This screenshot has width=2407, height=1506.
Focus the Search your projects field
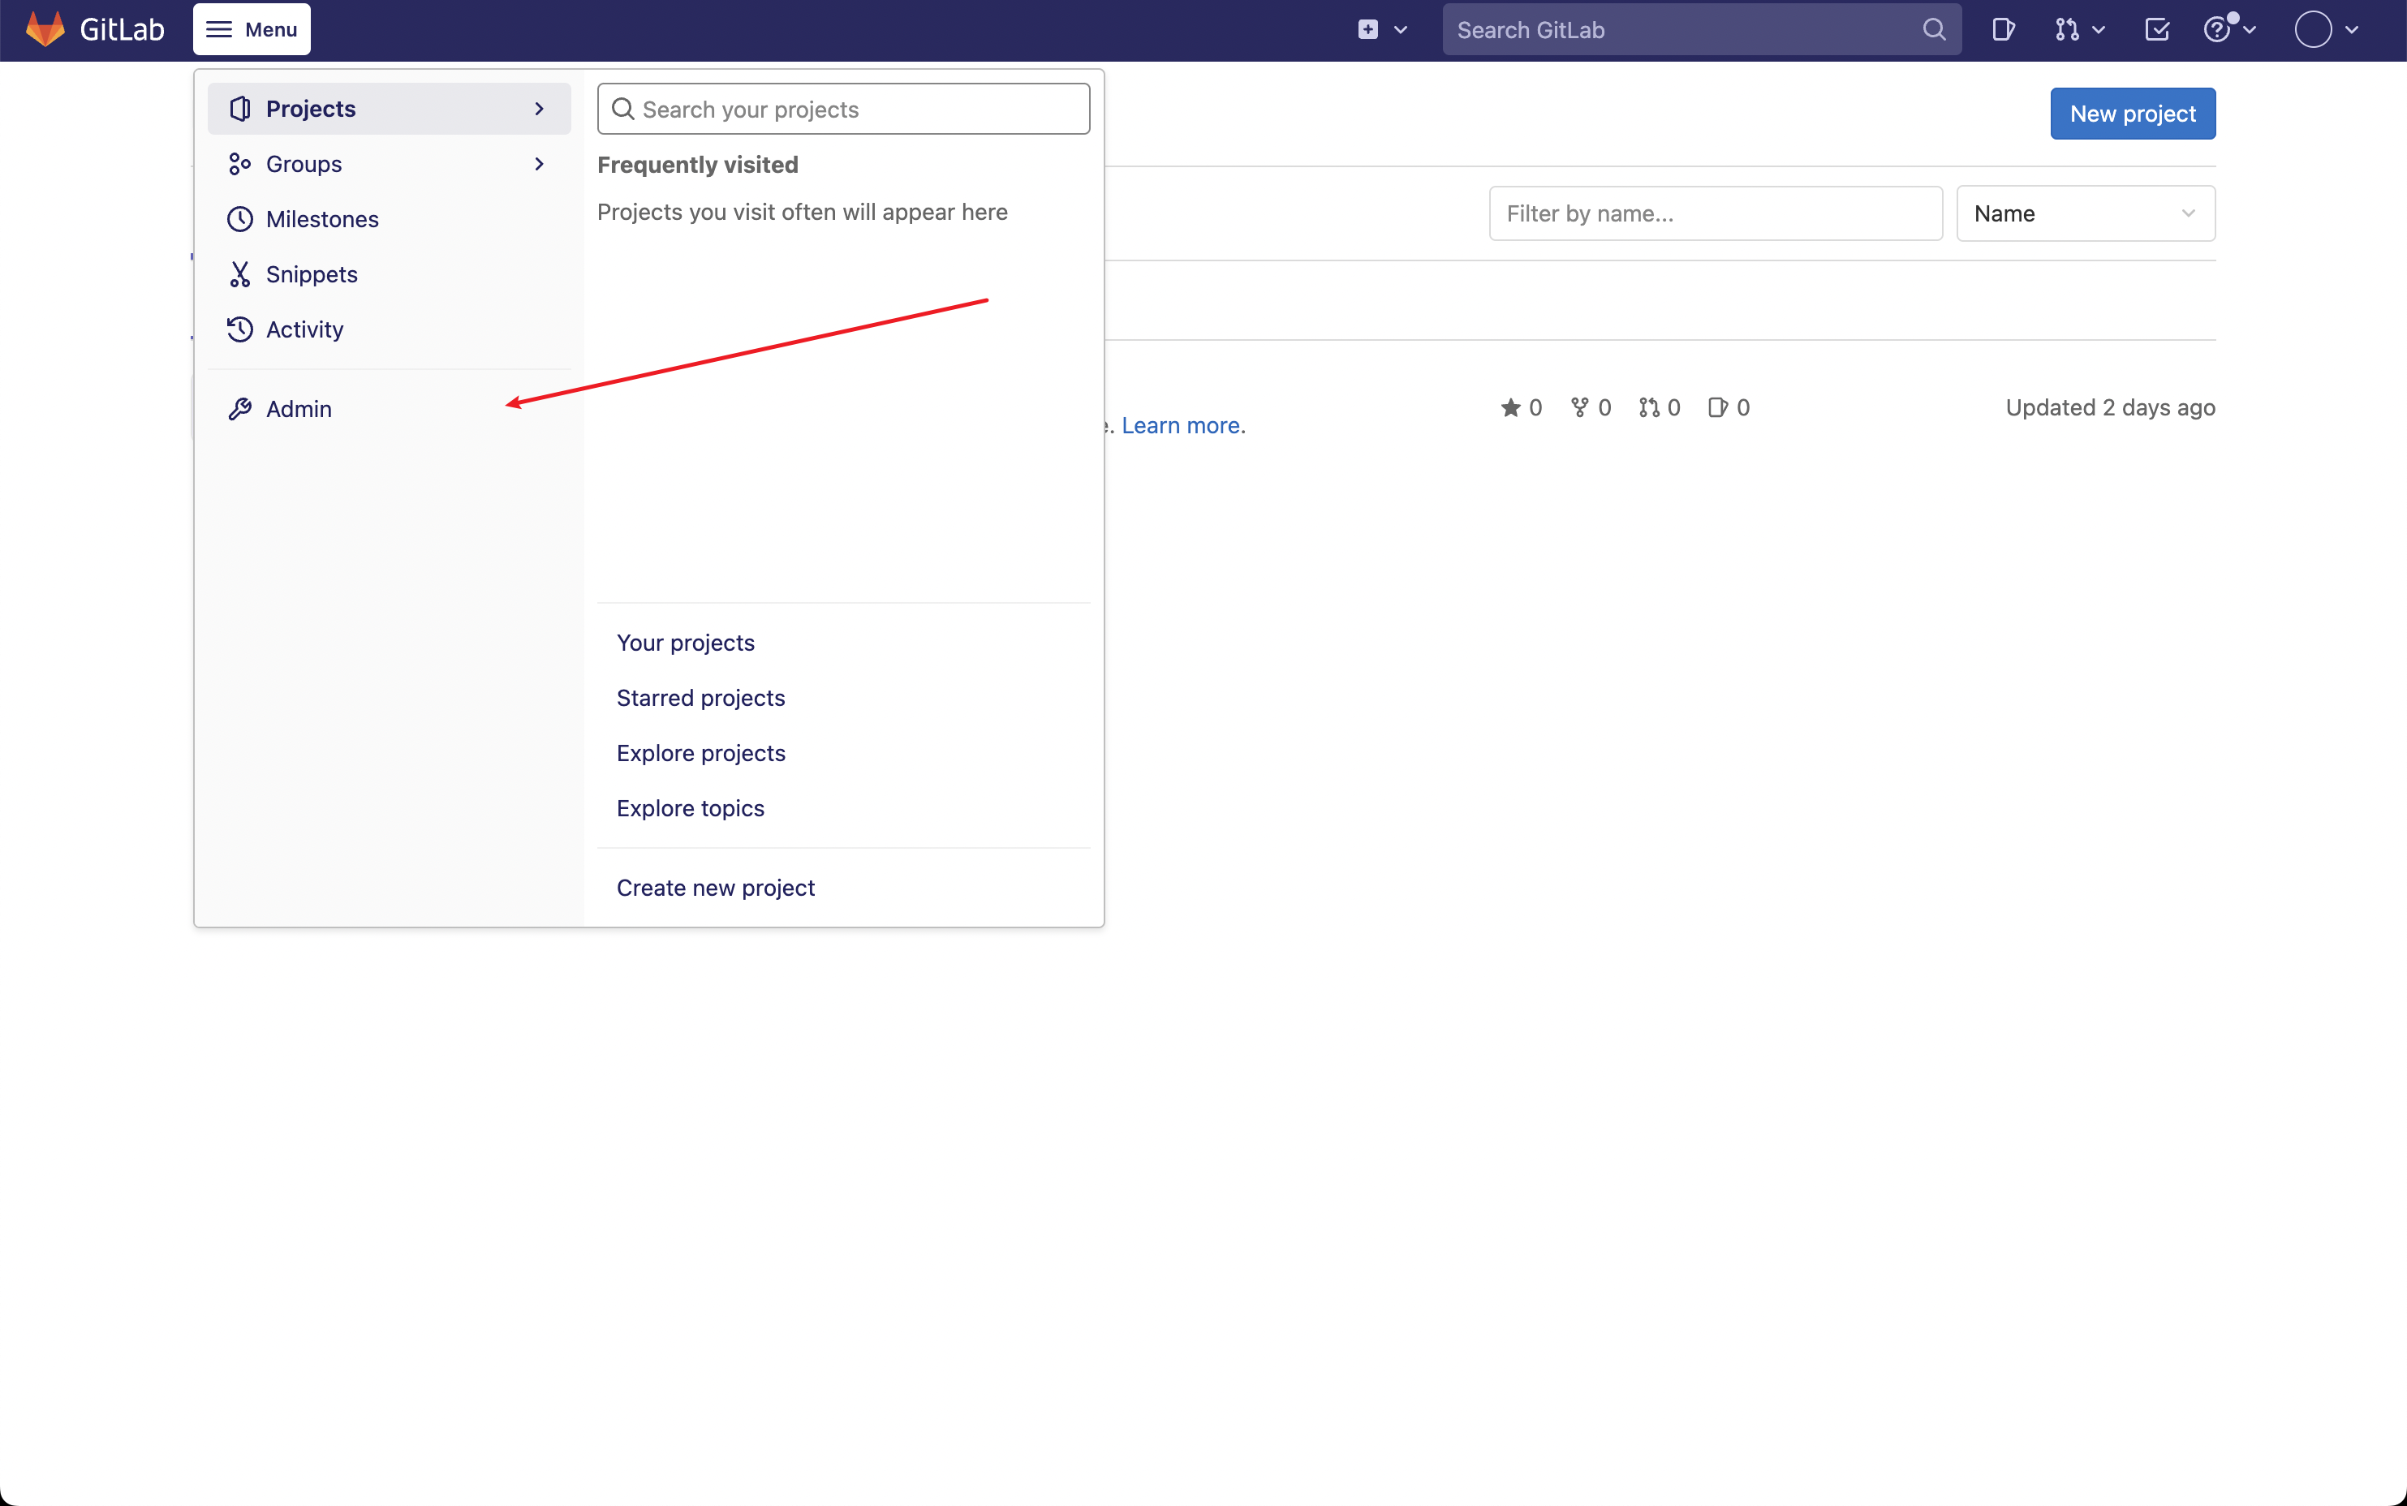[x=843, y=109]
